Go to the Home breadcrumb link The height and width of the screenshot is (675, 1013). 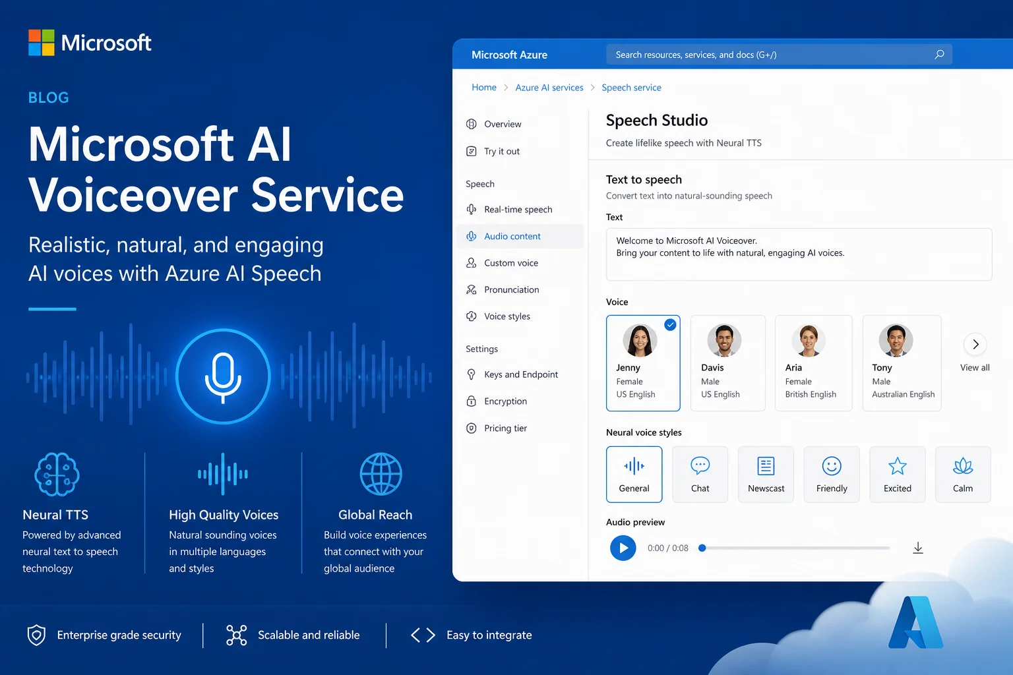pos(484,87)
